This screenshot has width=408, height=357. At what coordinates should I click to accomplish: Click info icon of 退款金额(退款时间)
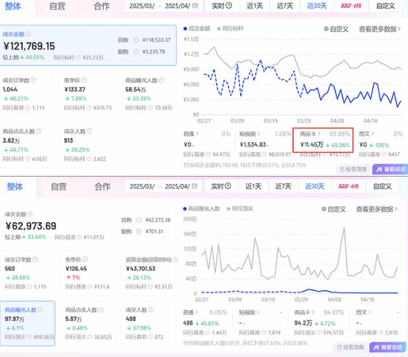tap(175, 259)
